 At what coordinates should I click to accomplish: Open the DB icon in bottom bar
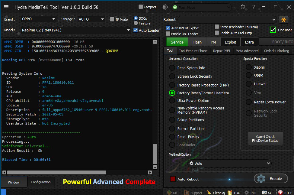coord(172,193)
